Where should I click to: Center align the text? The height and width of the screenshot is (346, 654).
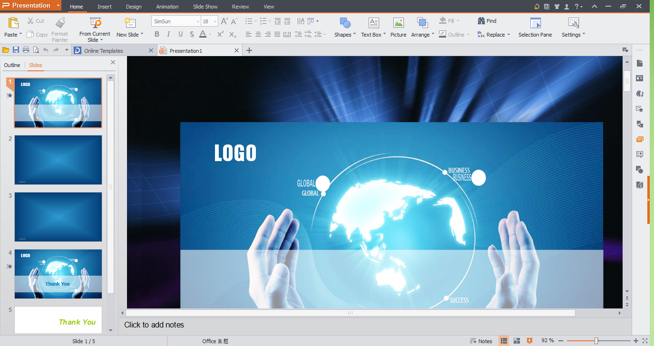(258, 34)
